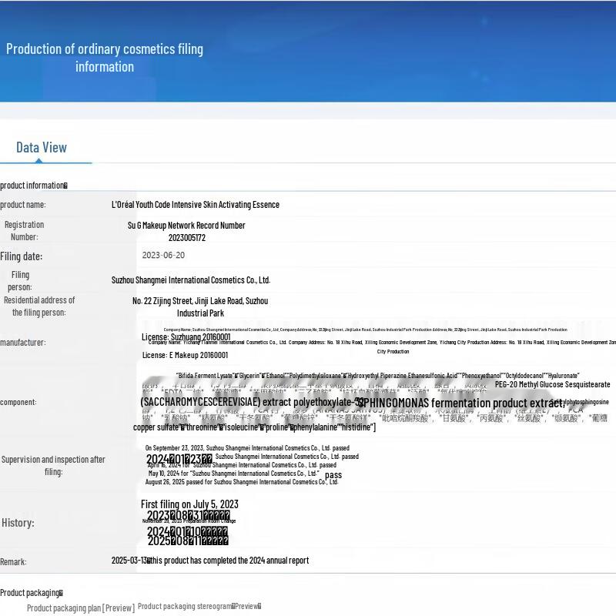The width and height of the screenshot is (616, 616).
Task: Click the Suzhuang 20160001 license line
Action: (x=186, y=337)
